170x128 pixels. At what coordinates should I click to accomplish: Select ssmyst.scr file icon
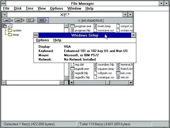(118, 26)
